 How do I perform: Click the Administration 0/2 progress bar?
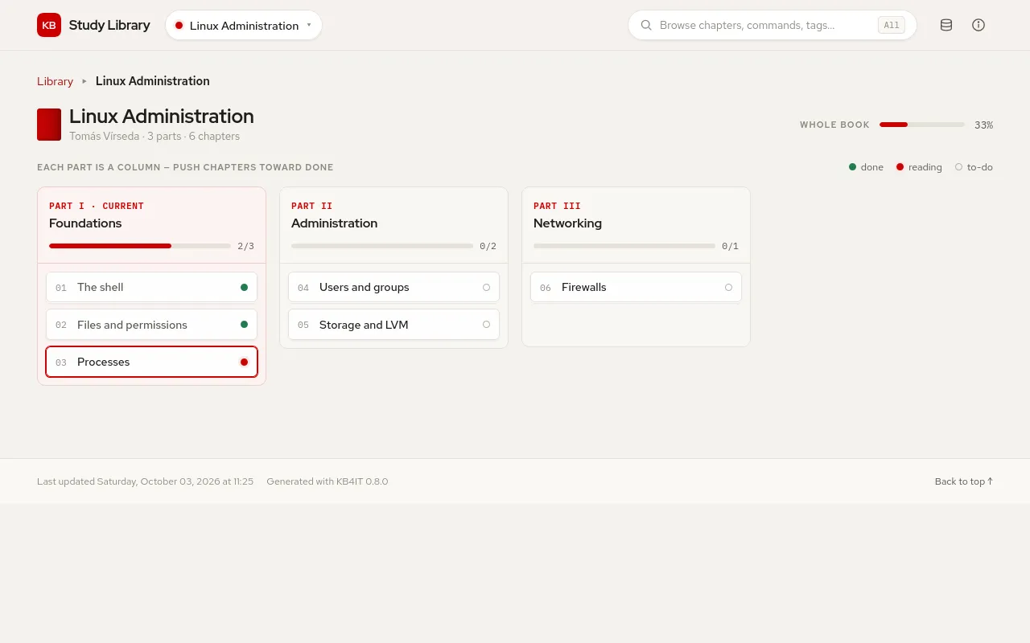pos(382,246)
